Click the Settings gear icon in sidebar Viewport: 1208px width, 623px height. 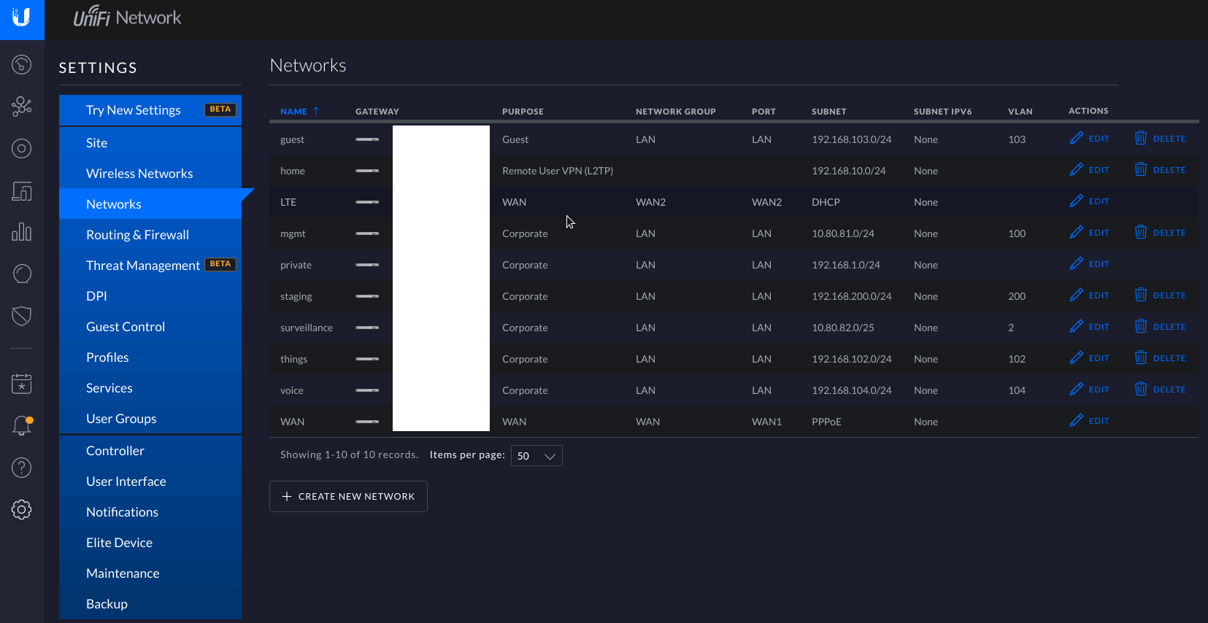22,510
